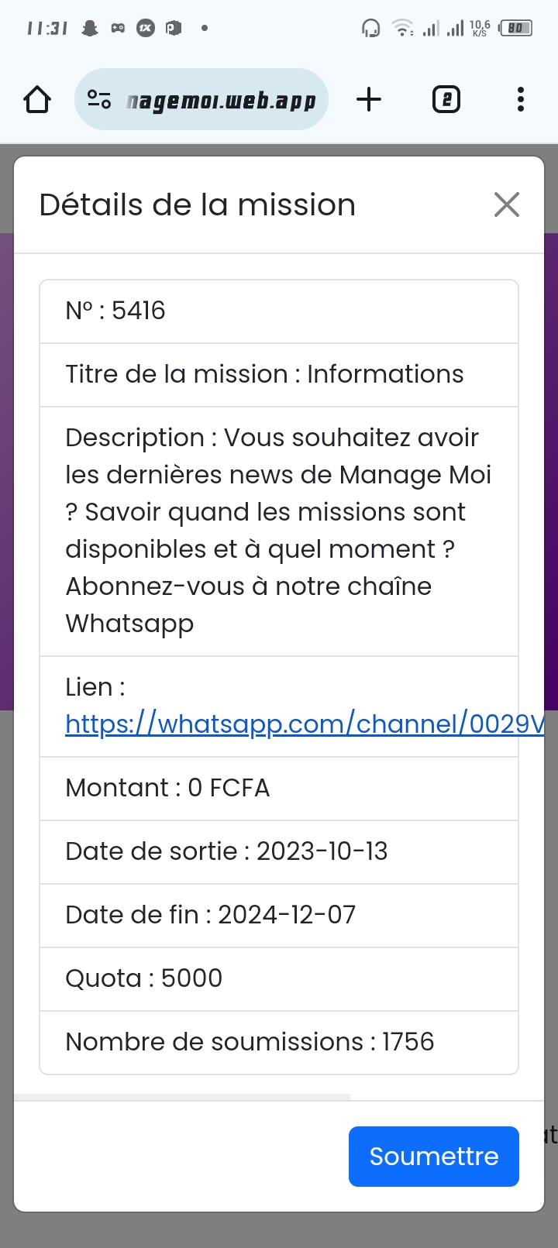The width and height of the screenshot is (558, 1248).
Task: Tap the Snapchat notification icon in status bar
Action: click(91, 29)
